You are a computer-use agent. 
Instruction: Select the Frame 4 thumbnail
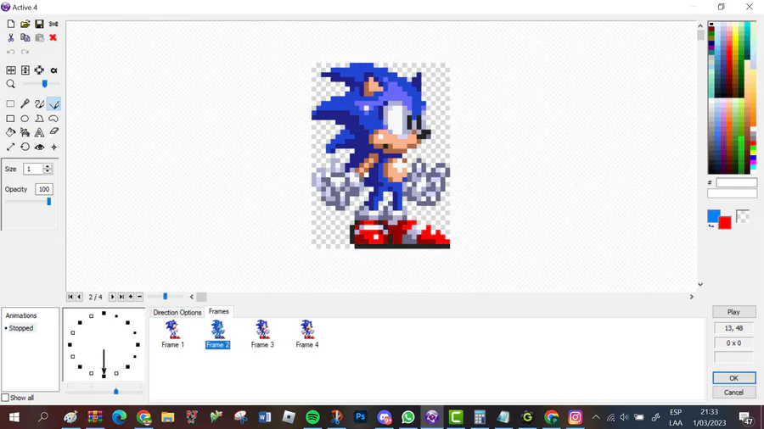tap(307, 334)
